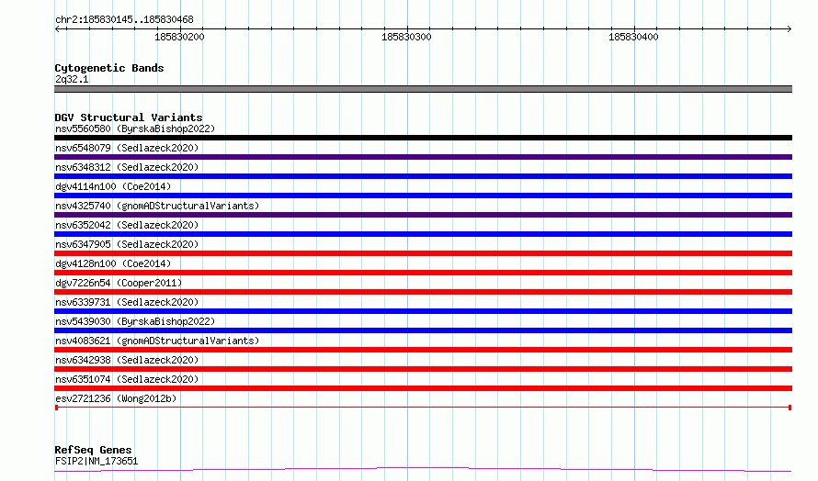Viewport: 818px width, 481px height.
Task: Click the gray 2q32.1 cytogenetic band bar
Action: coord(423,89)
